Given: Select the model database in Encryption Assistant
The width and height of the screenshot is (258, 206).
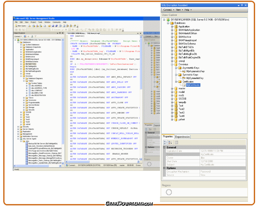Looking at the screenshot, I should [x=182, y=92].
